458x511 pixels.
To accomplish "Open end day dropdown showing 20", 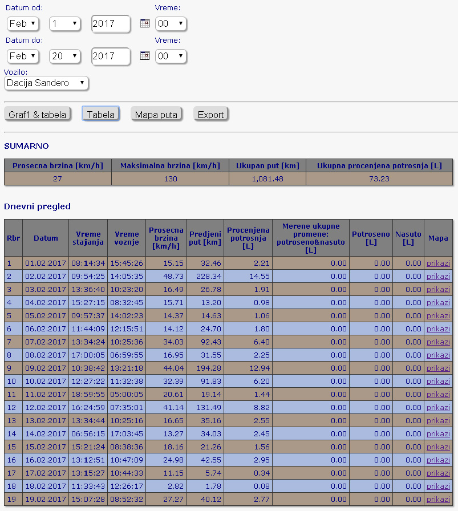I will [x=64, y=56].
